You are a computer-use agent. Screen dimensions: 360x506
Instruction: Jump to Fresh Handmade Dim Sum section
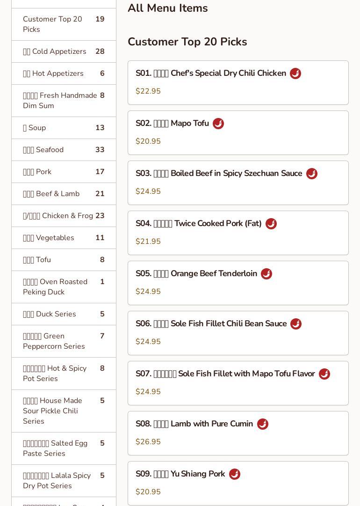64,101
